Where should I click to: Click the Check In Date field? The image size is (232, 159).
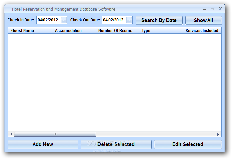click(52, 20)
